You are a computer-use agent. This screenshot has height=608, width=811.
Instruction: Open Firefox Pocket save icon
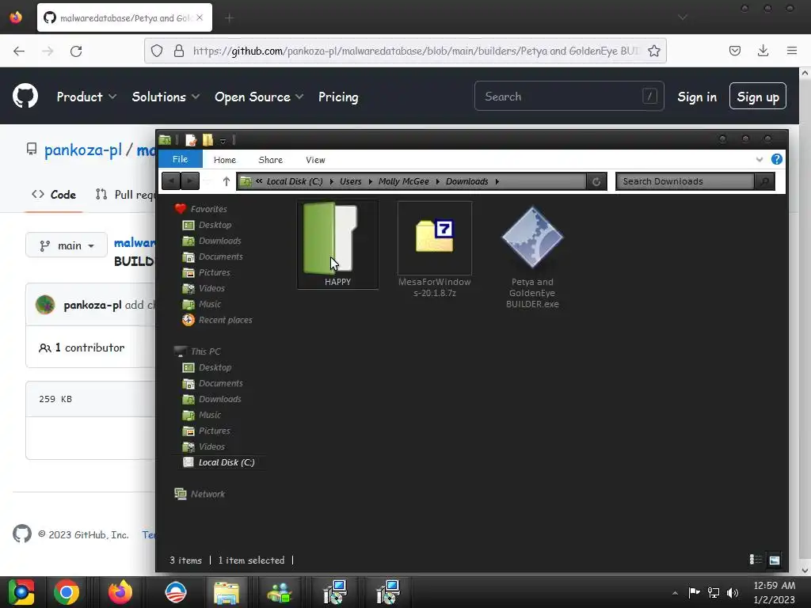point(734,51)
